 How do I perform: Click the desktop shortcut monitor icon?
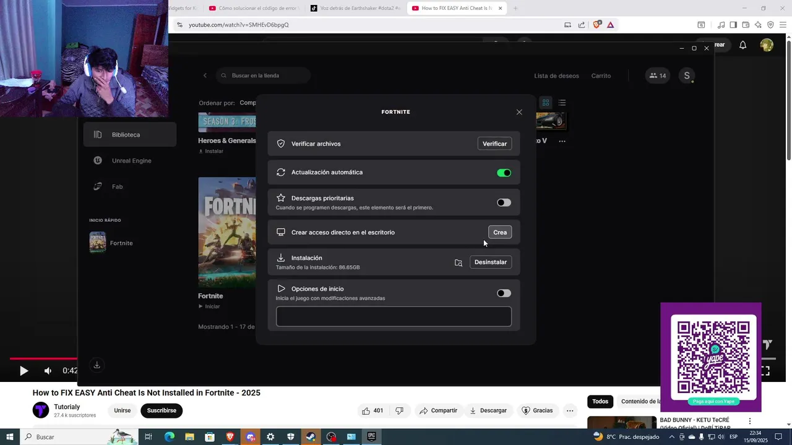pos(281,232)
